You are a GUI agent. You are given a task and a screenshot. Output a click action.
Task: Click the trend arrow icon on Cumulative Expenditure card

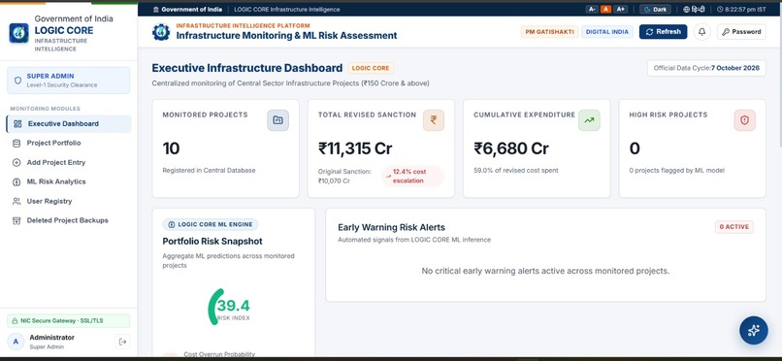pos(589,120)
